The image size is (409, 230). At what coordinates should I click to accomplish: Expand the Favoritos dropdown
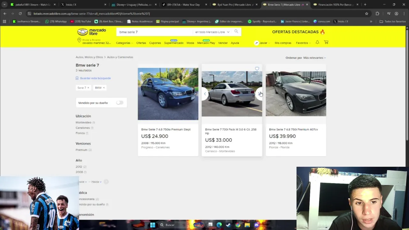[x=303, y=43]
